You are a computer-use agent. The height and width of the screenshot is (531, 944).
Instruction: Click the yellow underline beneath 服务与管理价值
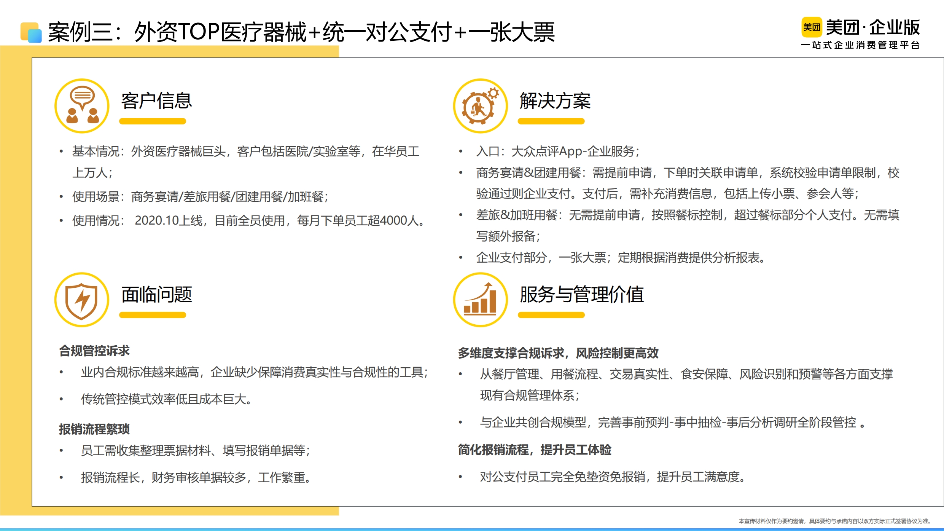[551, 315]
